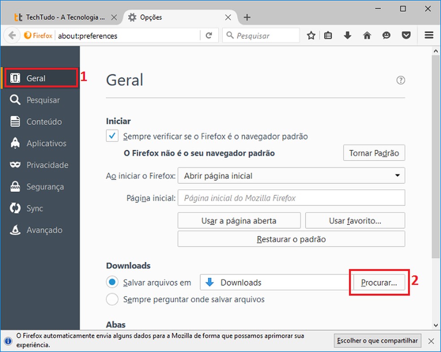Open the Conteúdo preferences section

[40, 122]
